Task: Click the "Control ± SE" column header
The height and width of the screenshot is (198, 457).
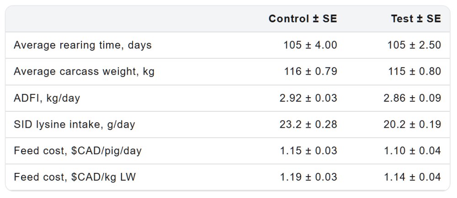Action: tap(303, 19)
